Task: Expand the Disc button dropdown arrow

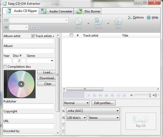Action: 88,24
